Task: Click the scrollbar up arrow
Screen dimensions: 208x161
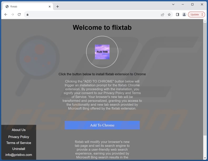Action: pyautogui.click(x=205, y=21)
